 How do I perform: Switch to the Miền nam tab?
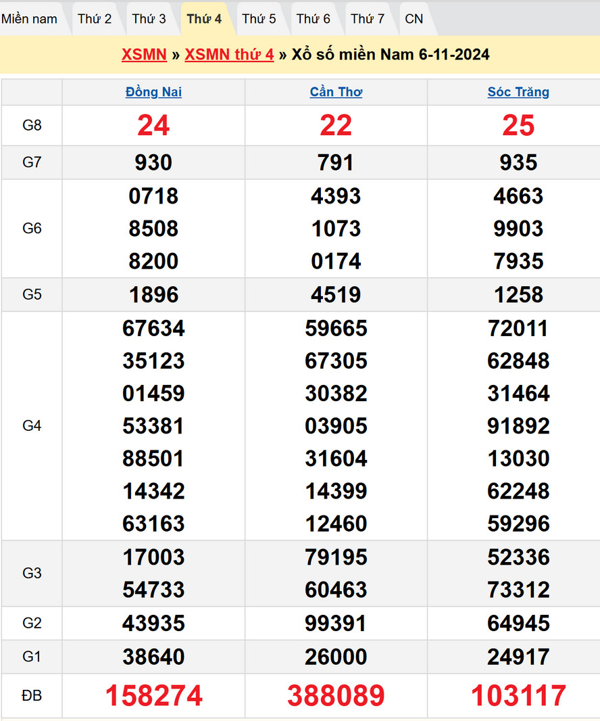(x=30, y=19)
